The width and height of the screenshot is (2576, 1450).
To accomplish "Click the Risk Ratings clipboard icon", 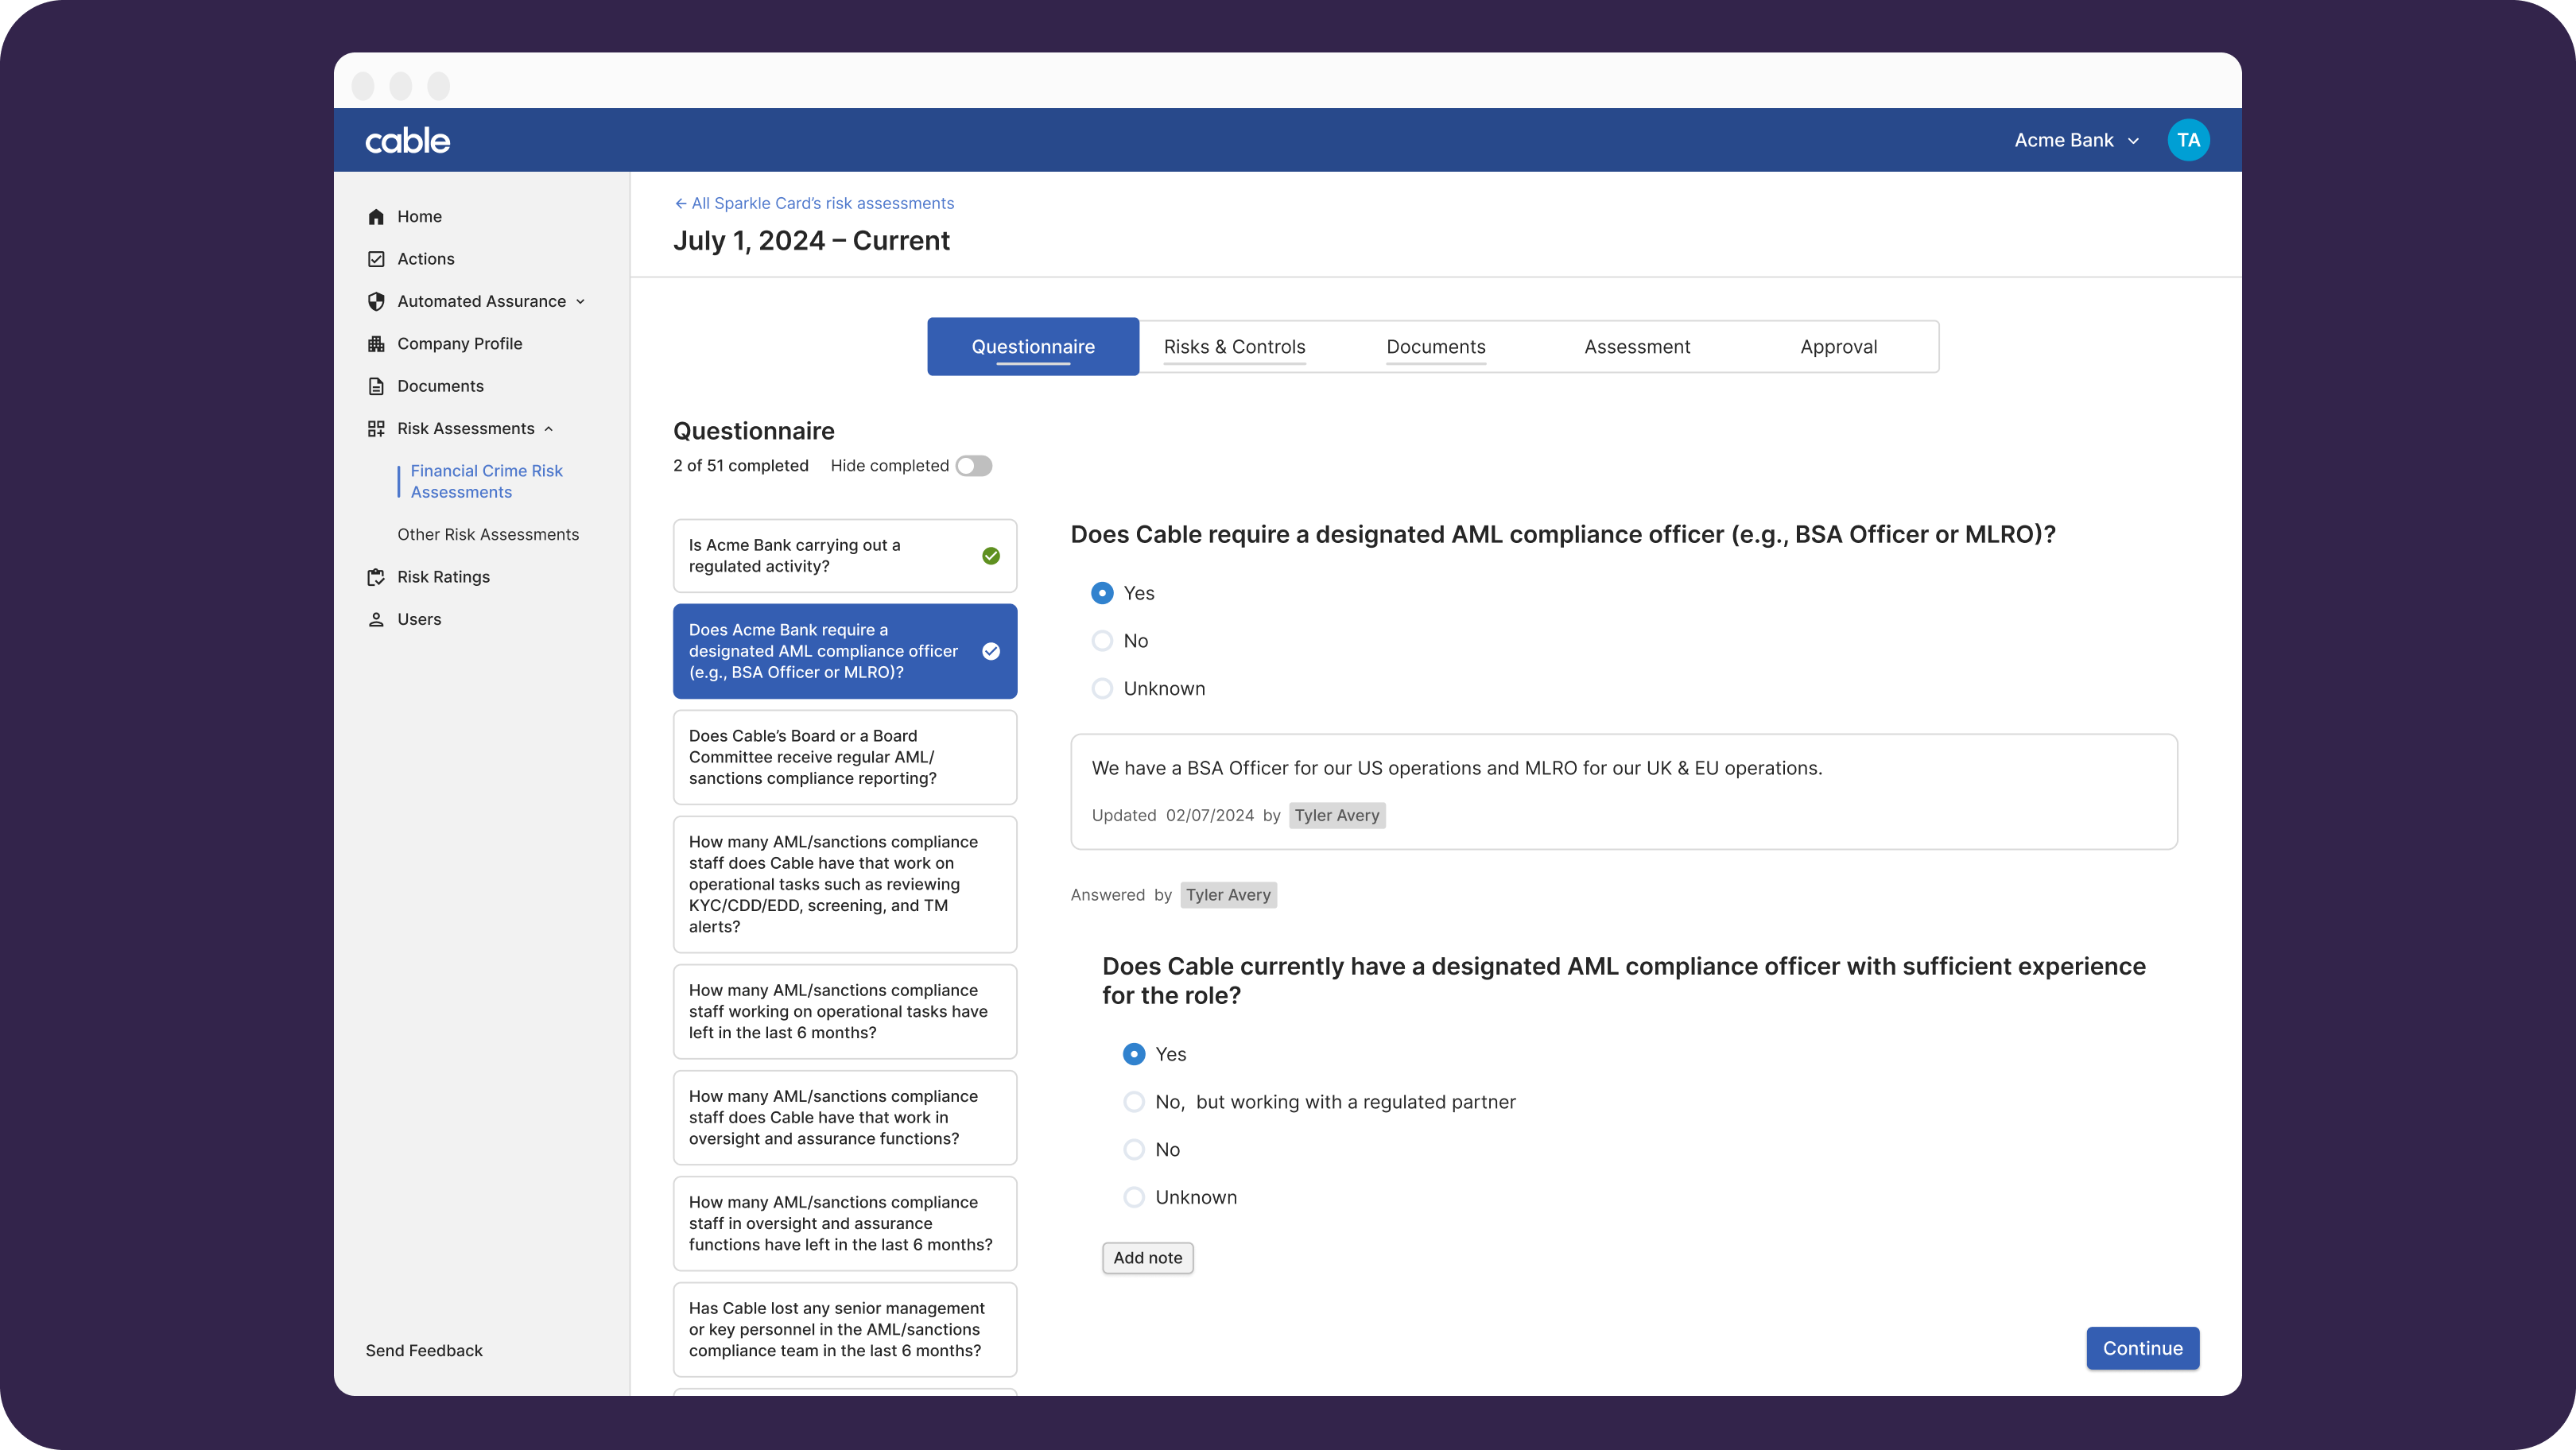I will (x=376, y=577).
